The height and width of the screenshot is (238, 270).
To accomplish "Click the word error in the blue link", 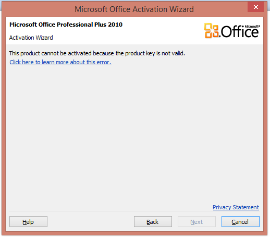I will pyautogui.click(x=104, y=62).
